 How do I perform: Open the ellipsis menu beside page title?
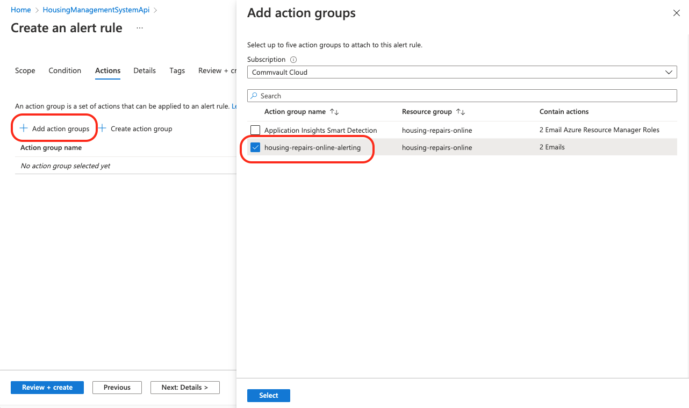[140, 27]
